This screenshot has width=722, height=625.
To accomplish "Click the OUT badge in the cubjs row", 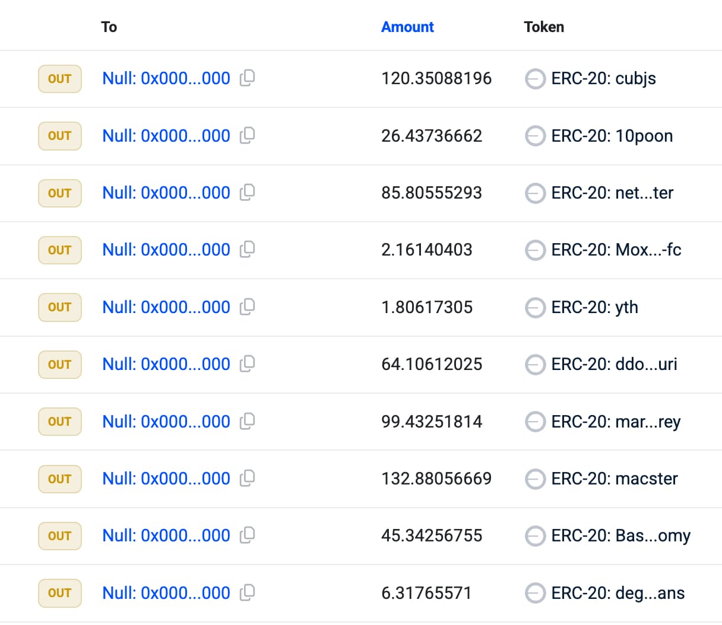I will coord(60,79).
